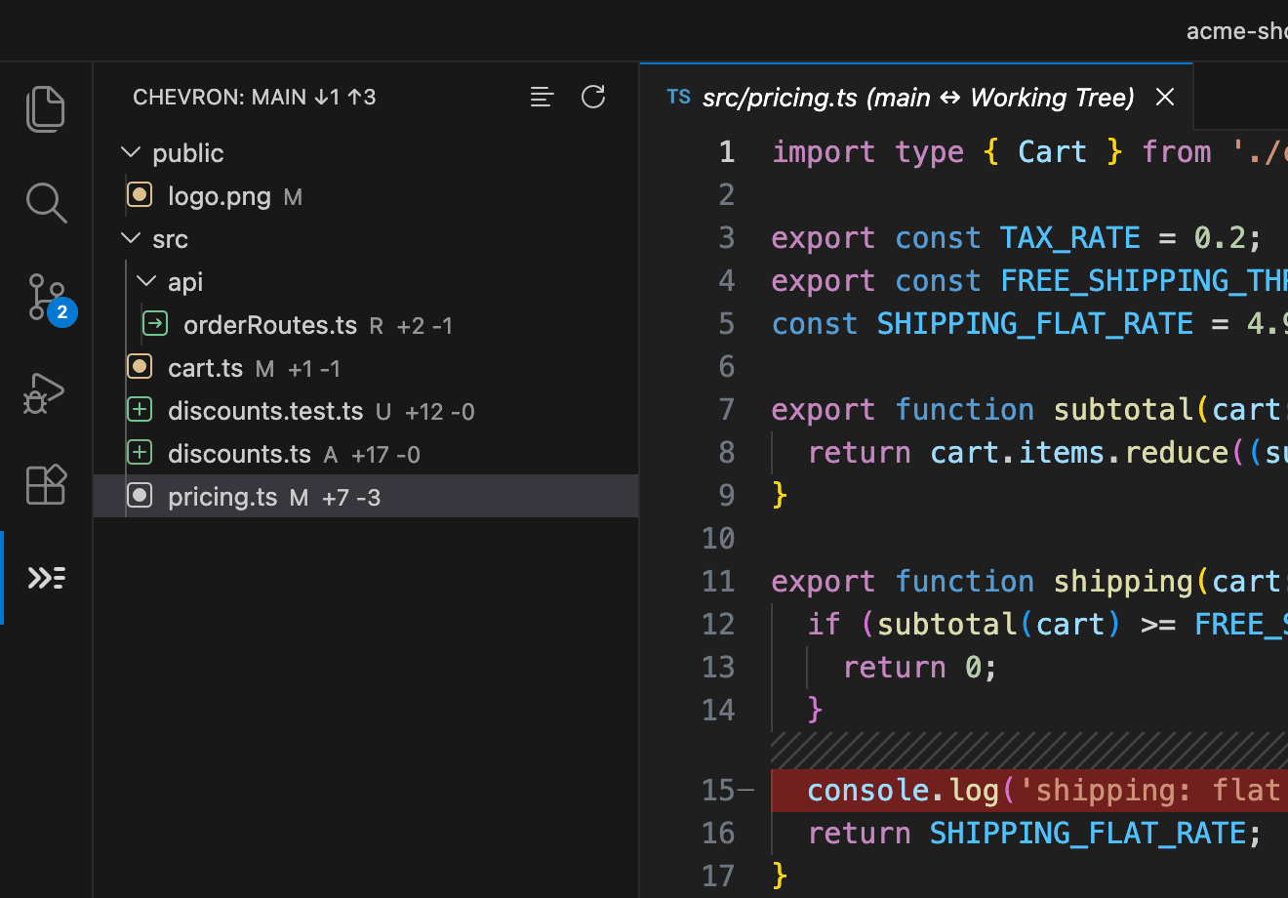The width and height of the screenshot is (1288, 898).
Task: Open cart.ts changes
Action: pyautogui.click(x=367, y=368)
